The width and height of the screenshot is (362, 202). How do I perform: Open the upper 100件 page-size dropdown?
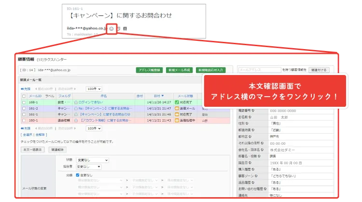[94, 89]
